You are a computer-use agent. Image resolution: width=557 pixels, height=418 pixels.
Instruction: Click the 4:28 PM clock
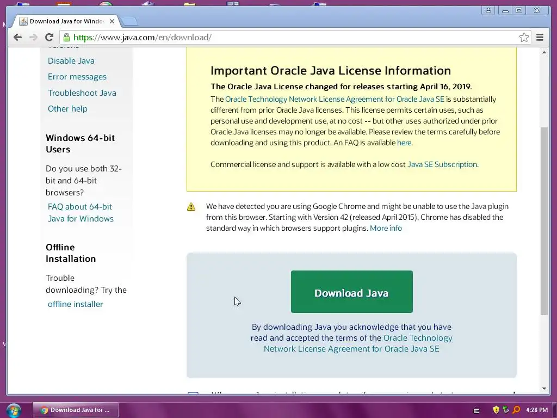537,410
